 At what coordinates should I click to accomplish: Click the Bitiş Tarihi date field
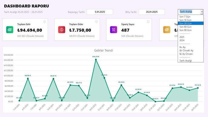click(x=152, y=12)
